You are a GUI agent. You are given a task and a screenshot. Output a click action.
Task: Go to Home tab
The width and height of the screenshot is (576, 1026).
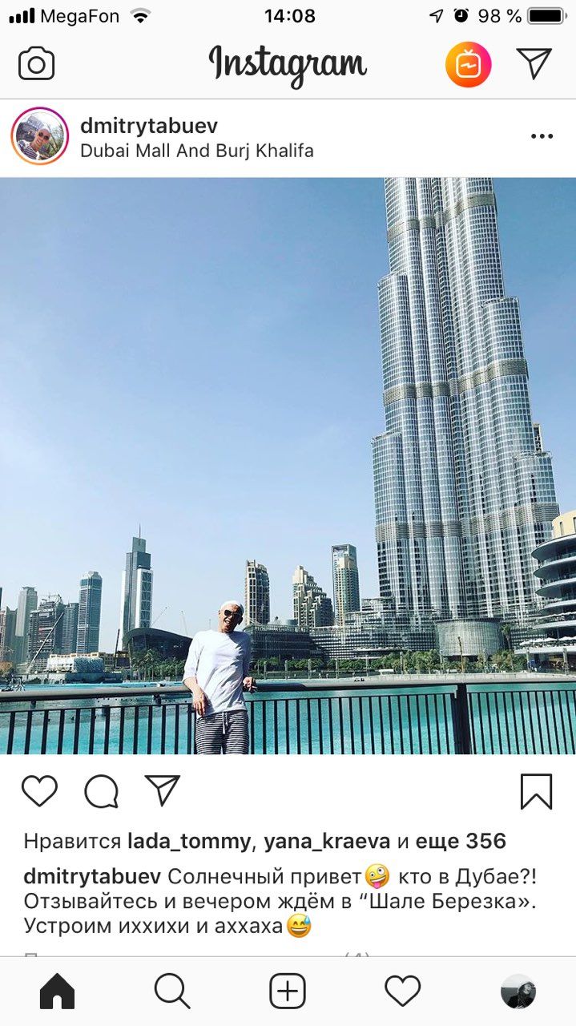pyautogui.click(x=57, y=992)
